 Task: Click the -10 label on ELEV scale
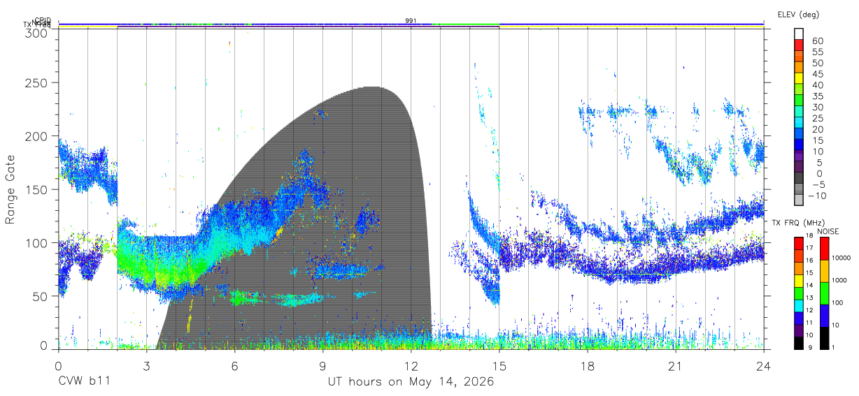click(818, 195)
